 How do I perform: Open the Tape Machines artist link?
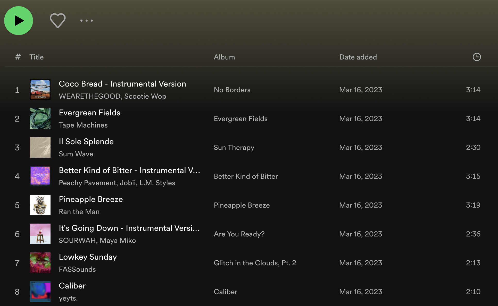[83, 125]
